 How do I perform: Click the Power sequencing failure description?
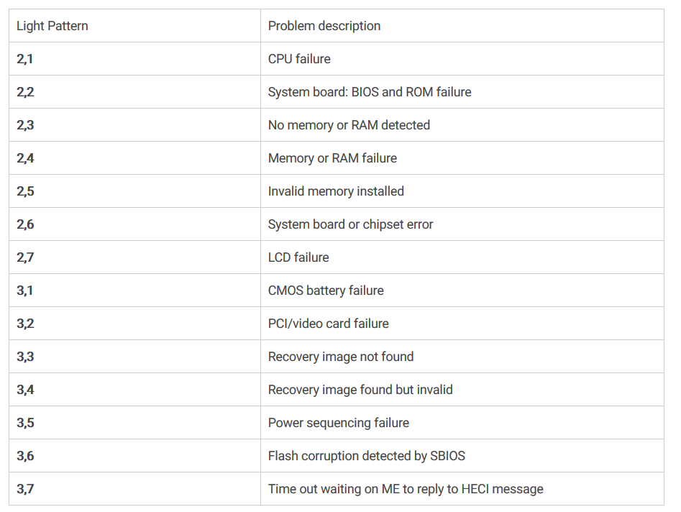pos(339,423)
